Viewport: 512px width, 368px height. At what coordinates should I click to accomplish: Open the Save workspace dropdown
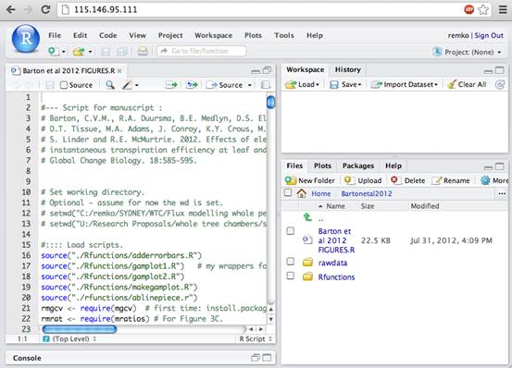(x=345, y=84)
